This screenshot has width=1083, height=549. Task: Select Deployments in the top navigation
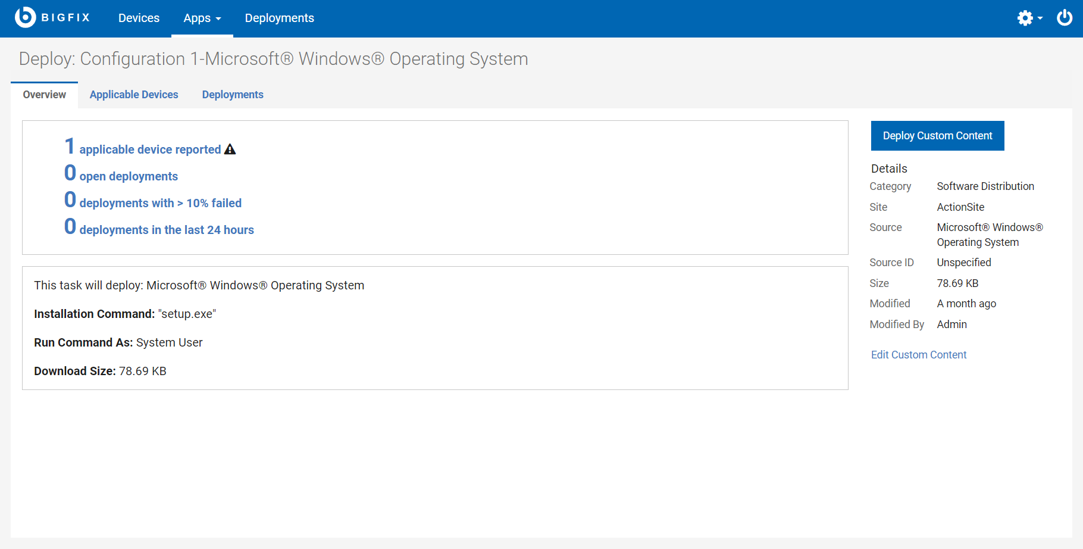279,18
